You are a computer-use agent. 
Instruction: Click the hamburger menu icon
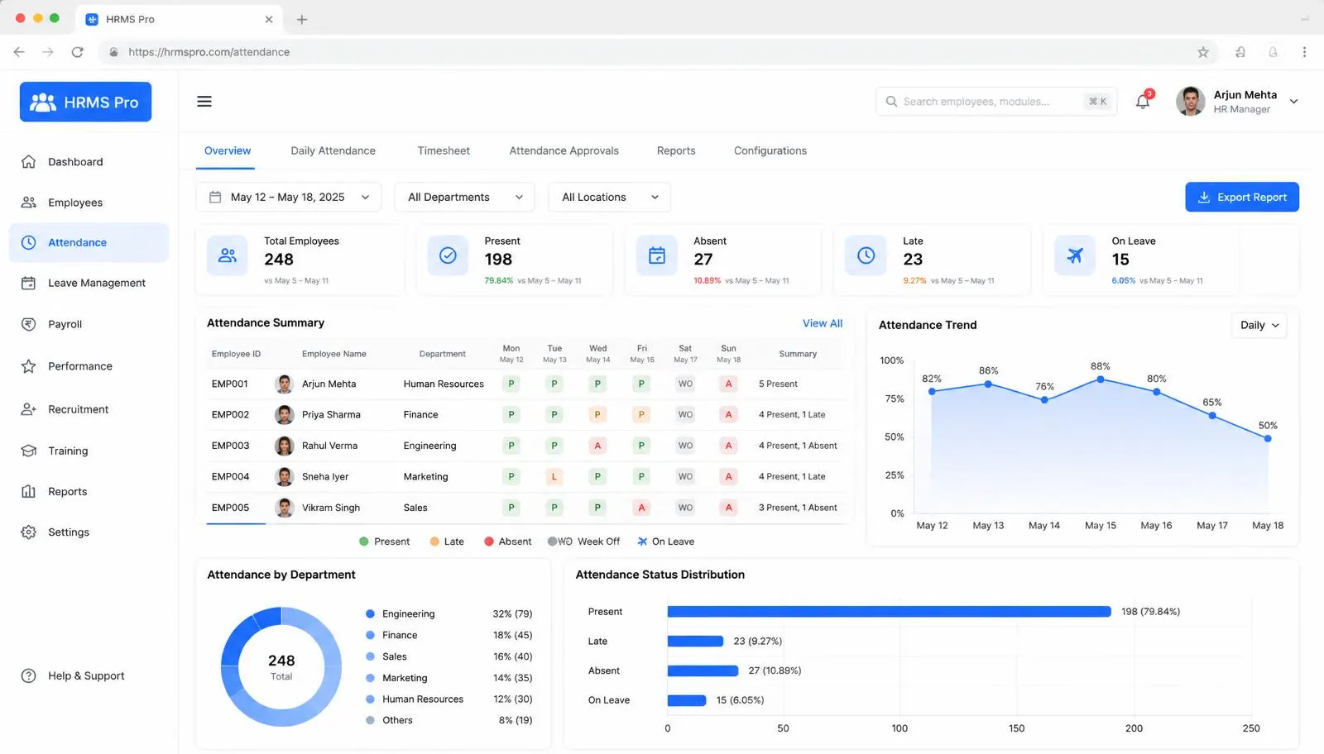[x=204, y=102]
